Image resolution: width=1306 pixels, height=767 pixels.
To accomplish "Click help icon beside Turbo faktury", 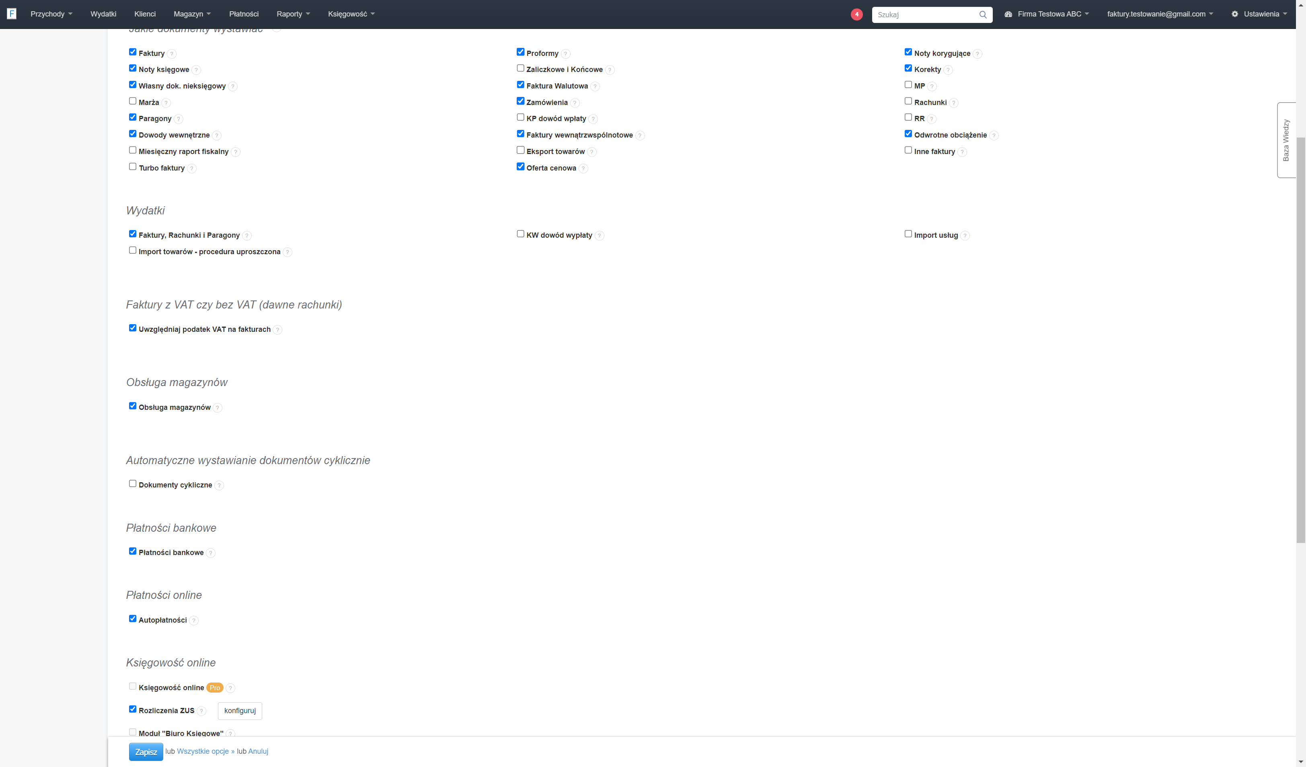I will 192,169.
